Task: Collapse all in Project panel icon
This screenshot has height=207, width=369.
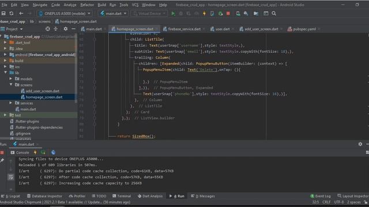Action: click(55, 29)
